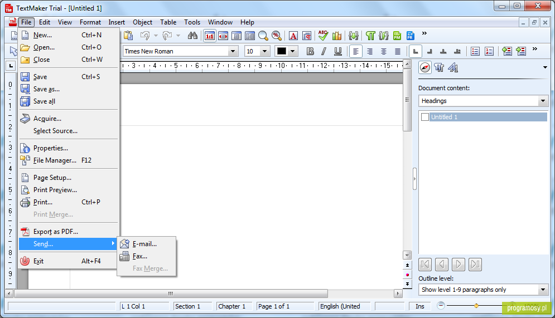Open the font size 10 dropdown
The height and width of the screenshot is (318, 555).
[x=265, y=51]
